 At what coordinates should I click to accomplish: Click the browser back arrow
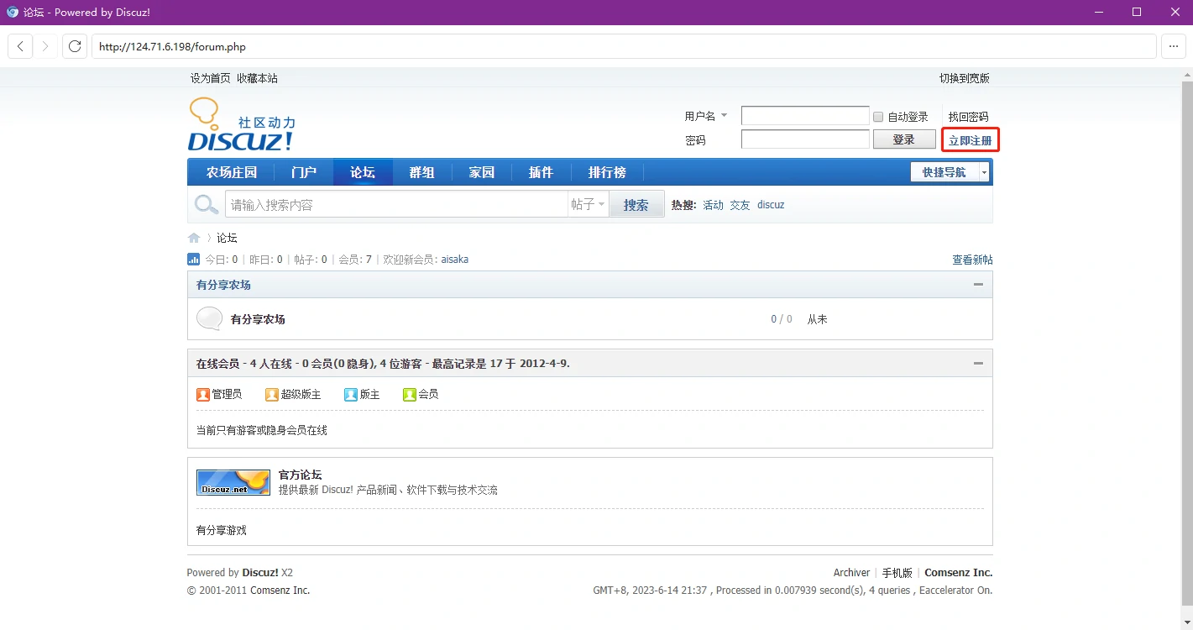tap(21, 46)
